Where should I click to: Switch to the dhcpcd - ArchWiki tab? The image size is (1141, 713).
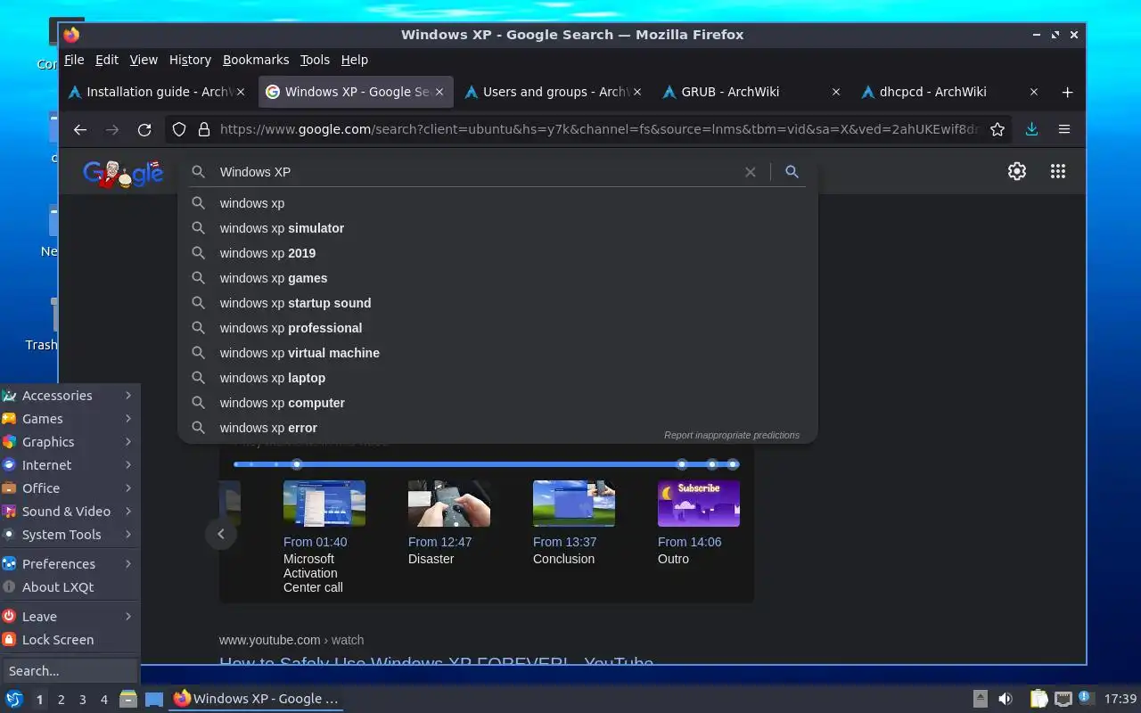pos(949,92)
